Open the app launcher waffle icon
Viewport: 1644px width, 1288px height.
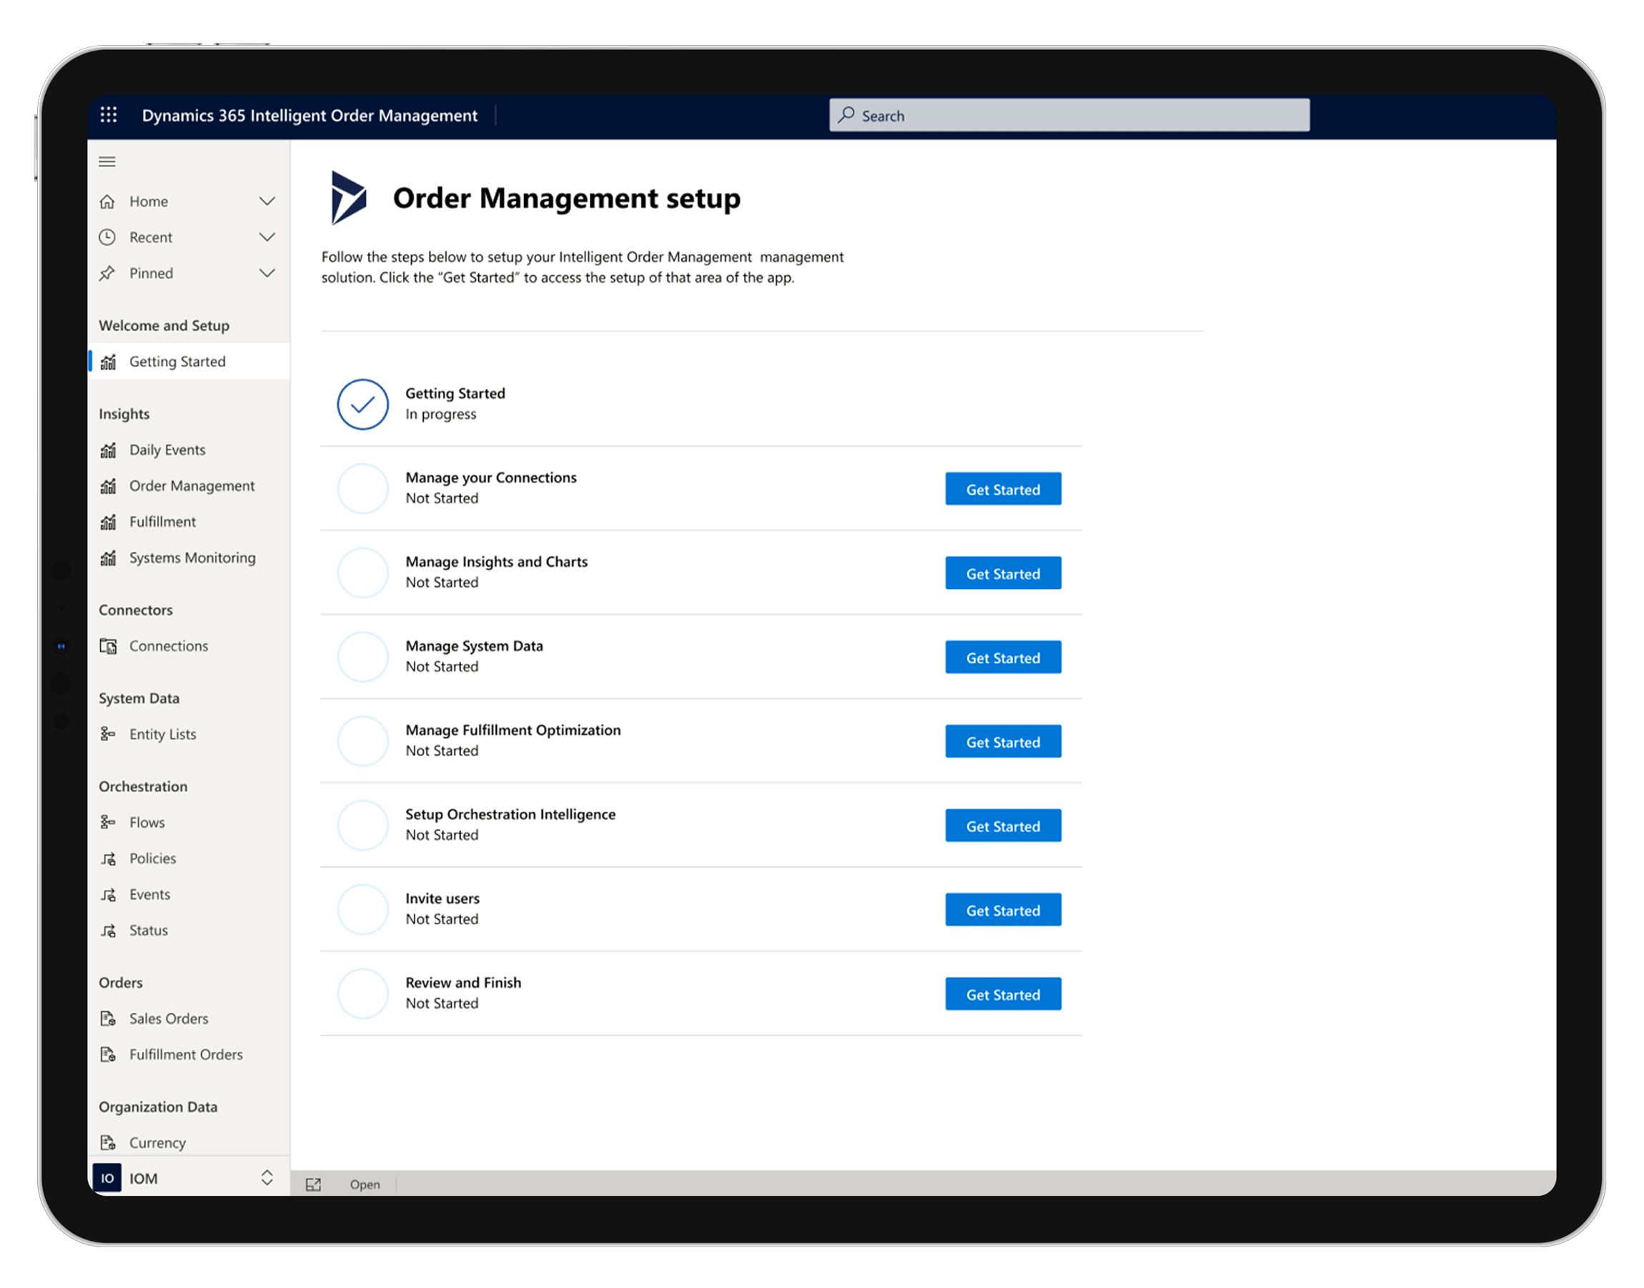click(109, 114)
